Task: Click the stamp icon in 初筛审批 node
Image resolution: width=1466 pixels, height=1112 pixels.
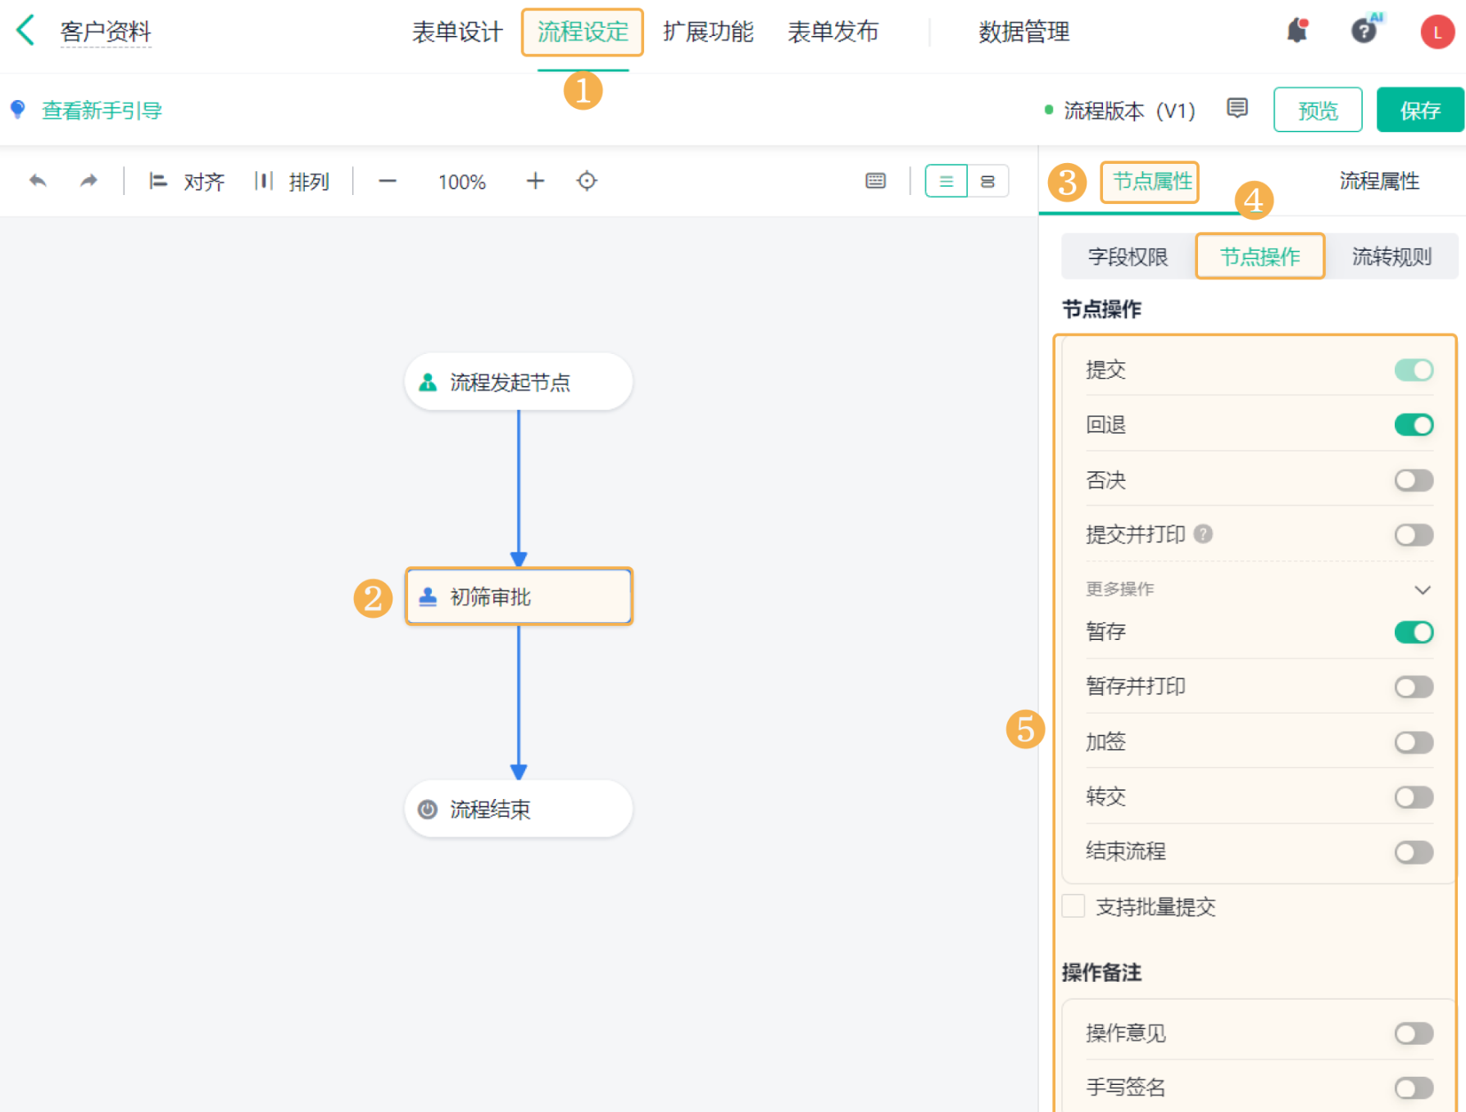Action: click(428, 597)
